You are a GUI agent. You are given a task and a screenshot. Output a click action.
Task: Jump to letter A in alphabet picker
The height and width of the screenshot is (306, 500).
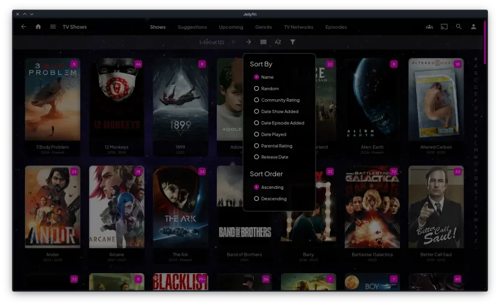pyautogui.click(x=476, y=66)
